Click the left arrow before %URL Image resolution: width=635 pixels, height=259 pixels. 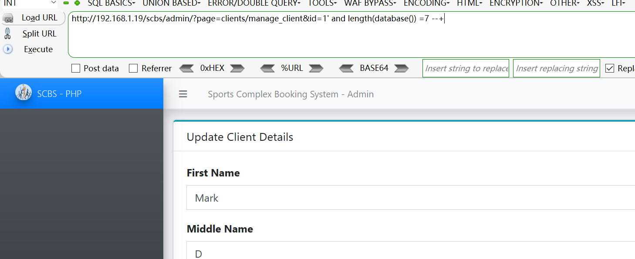267,68
